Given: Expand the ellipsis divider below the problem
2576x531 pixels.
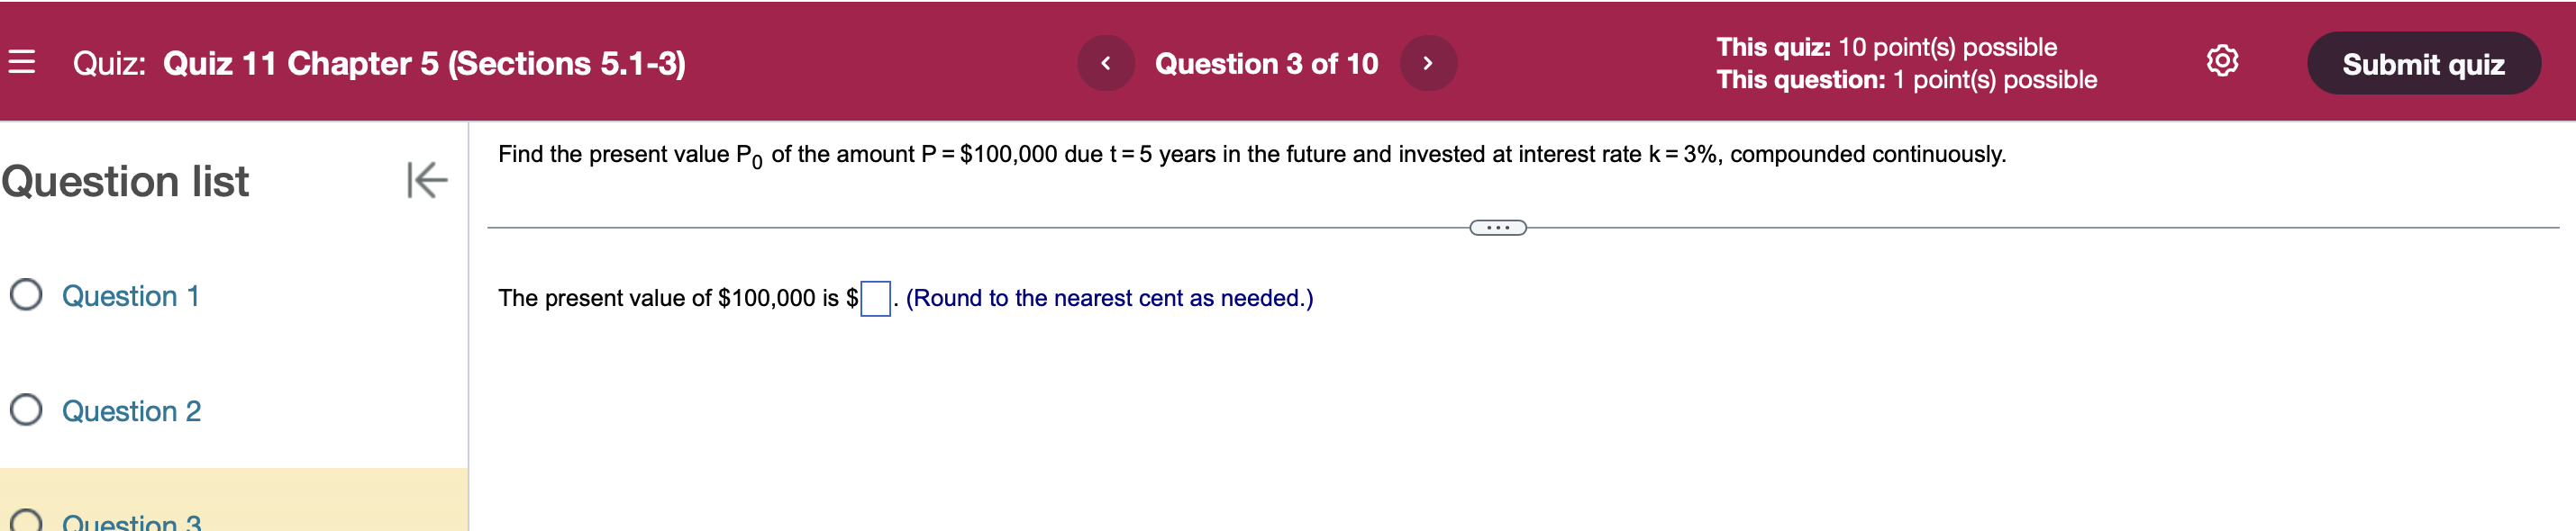Looking at the screenshot, I should coord(1498,228).
